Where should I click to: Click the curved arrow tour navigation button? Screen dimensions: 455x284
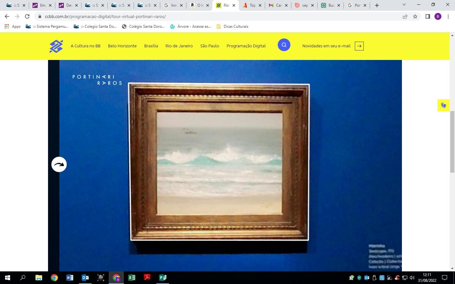(x=59, y=164)
